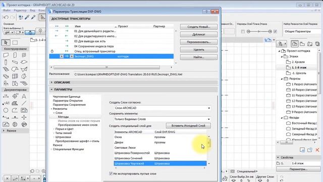Select the Zone tool
323x182 pixels.
tap(15, 83)
